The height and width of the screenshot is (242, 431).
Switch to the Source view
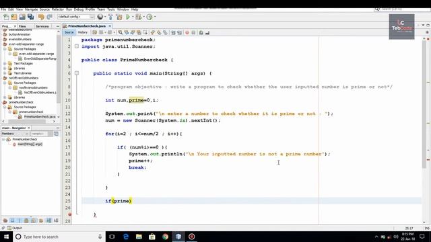69,32
